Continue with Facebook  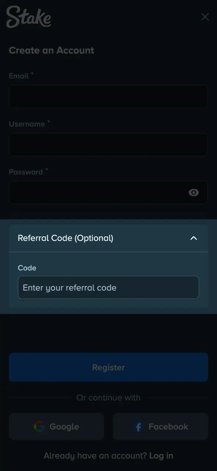(x=160, y=426)
